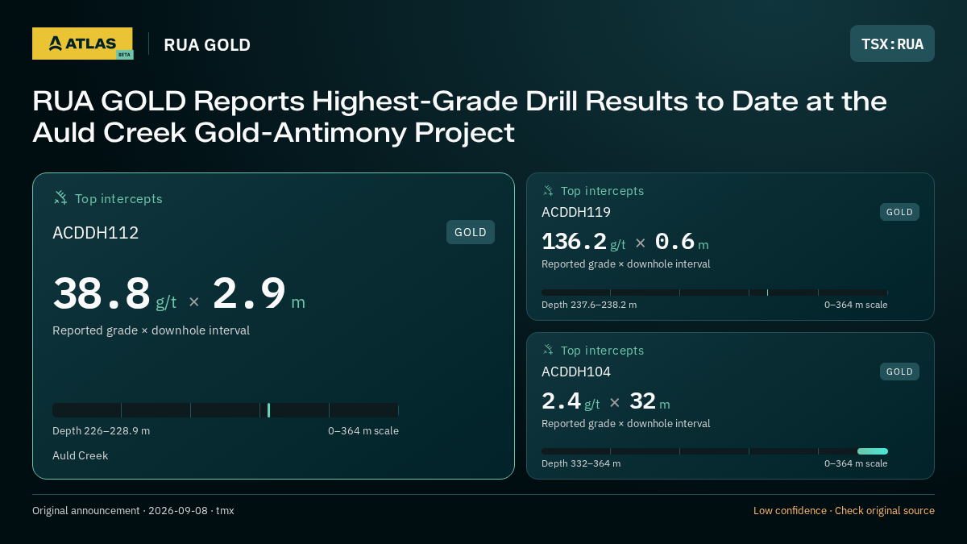Click Top intercepts label in ACDDH112 card
This screenshot has height=544, width=967.
tap(118, 199)
